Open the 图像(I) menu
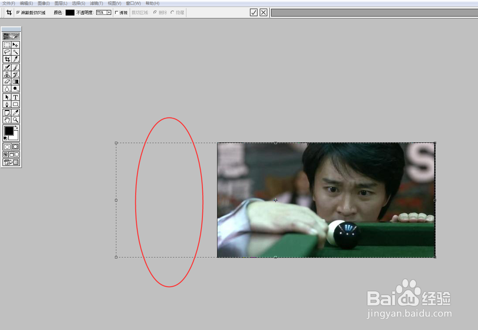478x330 pixels. point(44,3)
